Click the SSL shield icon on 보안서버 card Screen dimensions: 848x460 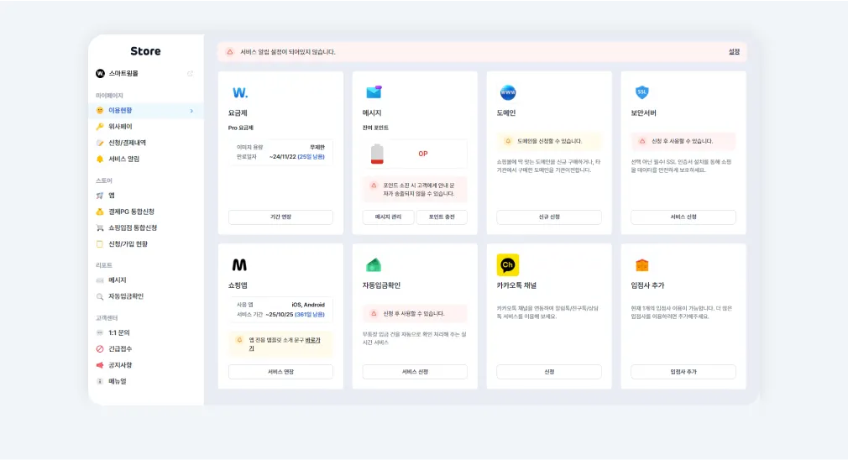pyautogui.click(x=642, y=92)
